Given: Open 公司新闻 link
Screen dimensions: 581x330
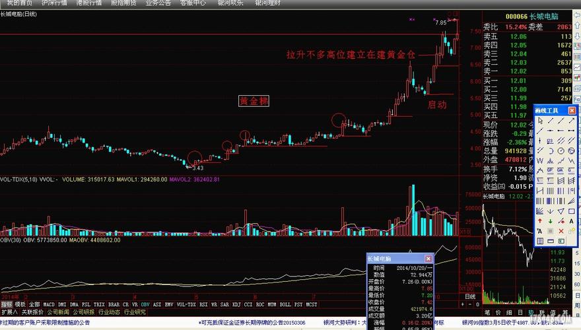Looking at the screenshot, I should 58,312.
